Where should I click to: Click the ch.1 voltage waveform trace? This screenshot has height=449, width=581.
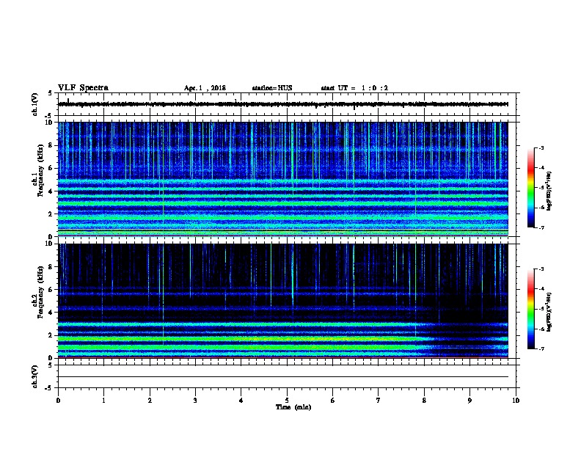pyautogui.click(x=283, y=104)
